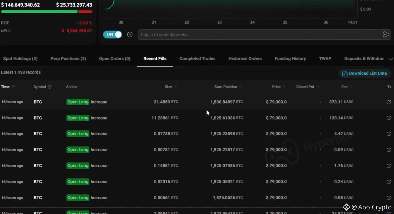The width and height of the screenshot is (394, 214).
Task: Open transaction link for 11.23561 BTC fill
Action: 389,118
